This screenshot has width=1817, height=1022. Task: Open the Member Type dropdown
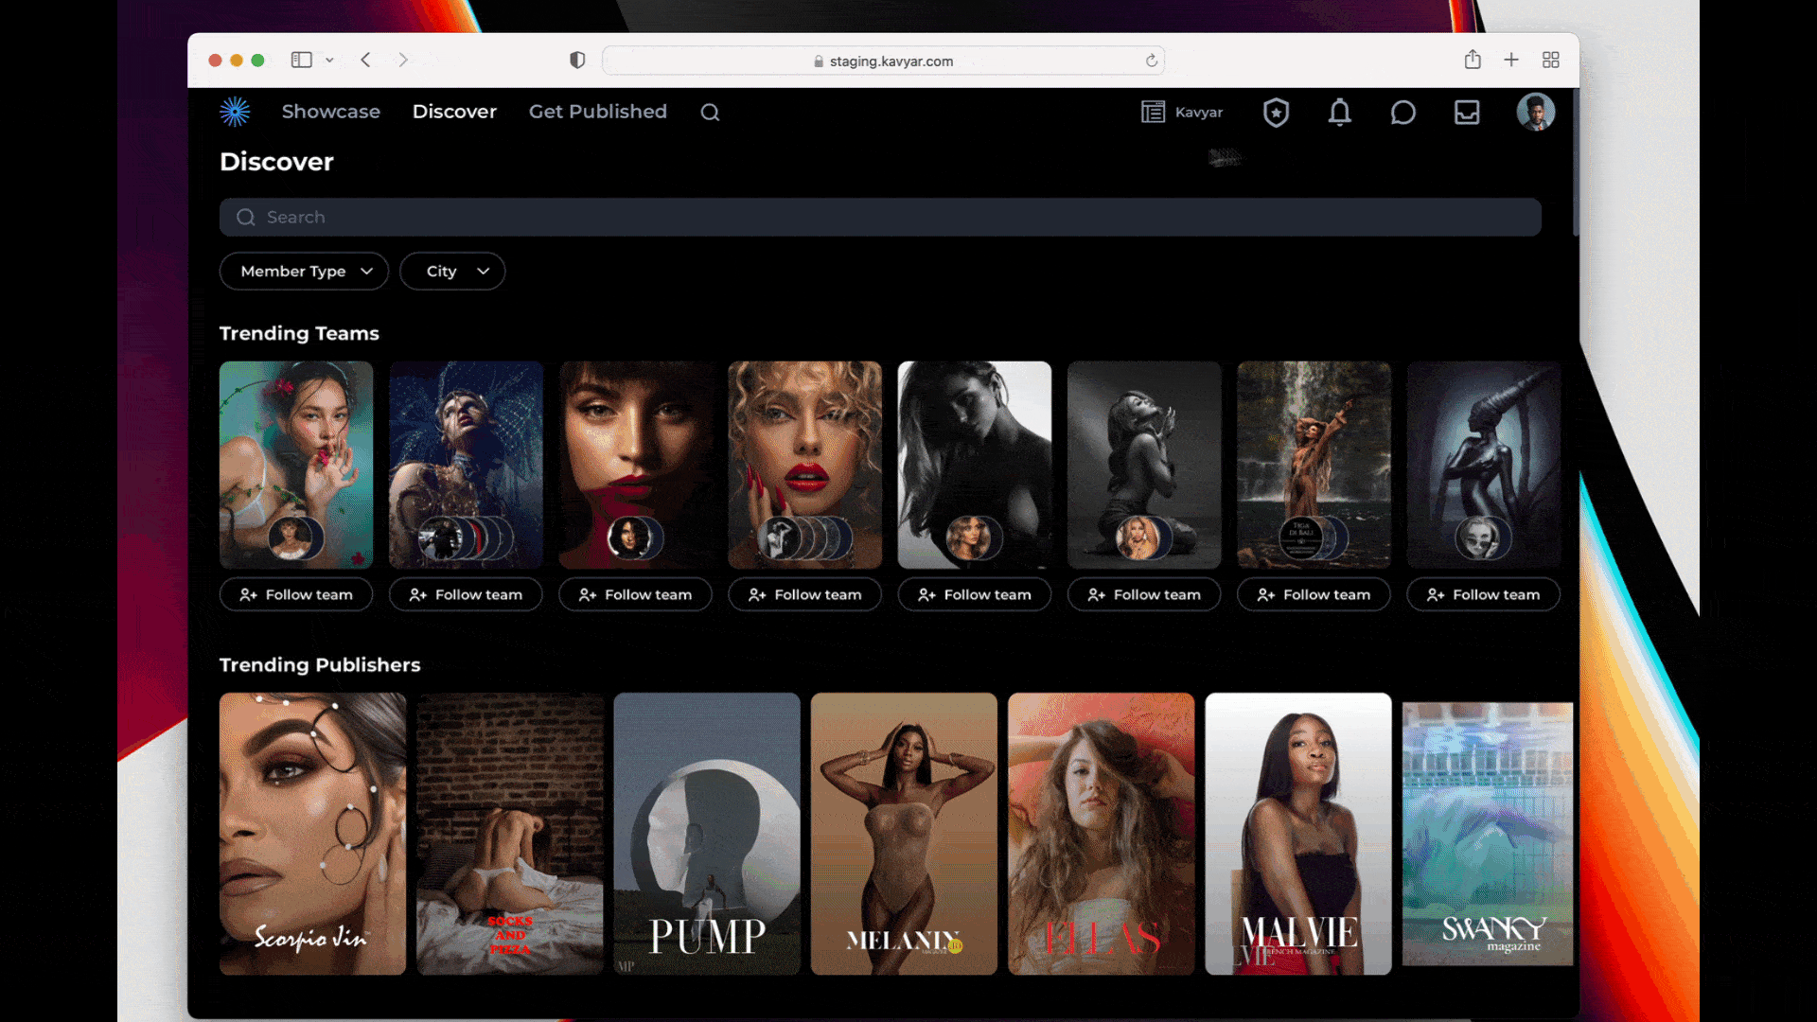[304, 272]
